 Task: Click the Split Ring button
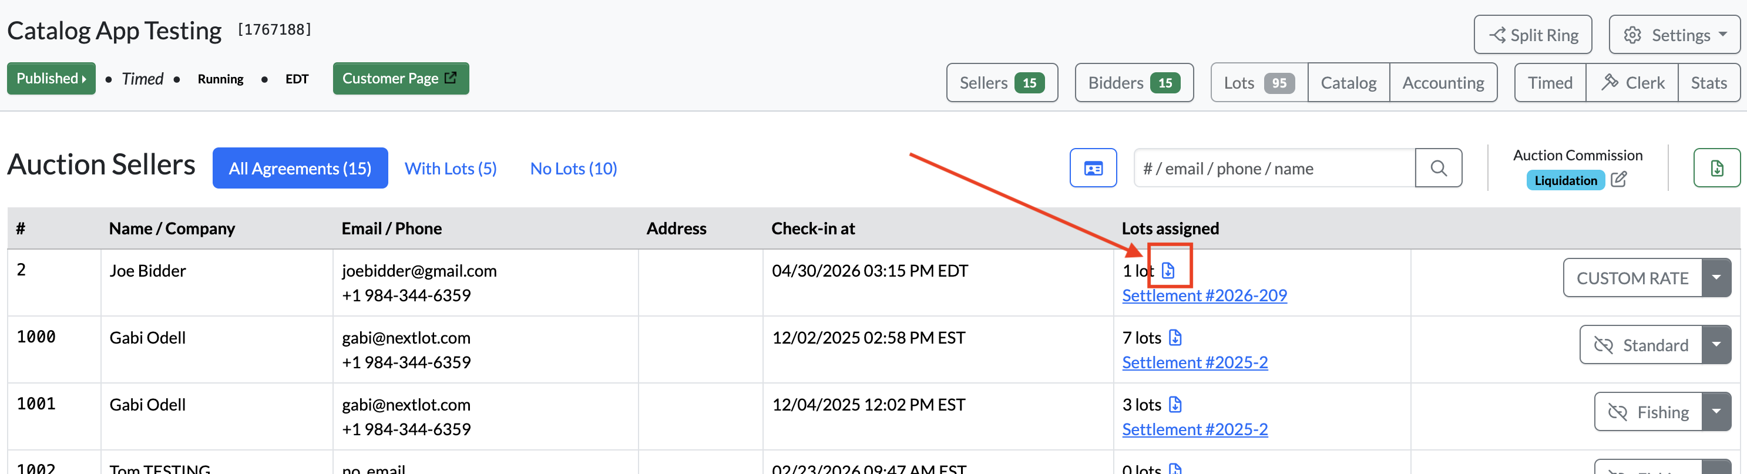1533,35
